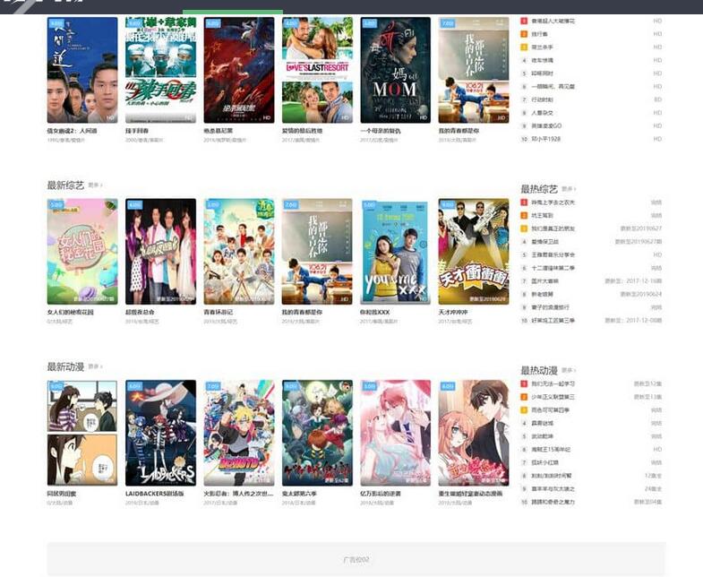
Task: Click the 最新动漫 section heading
Action: tap(65, 366)
